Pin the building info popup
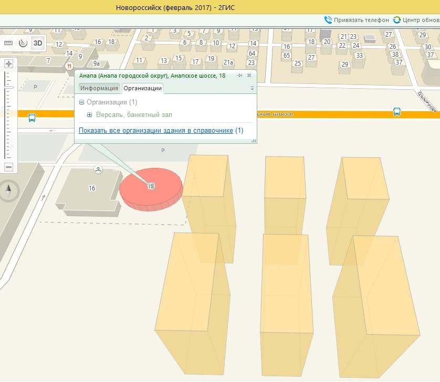Viewport: 440px width, 382px height. [x=239, y=76]
